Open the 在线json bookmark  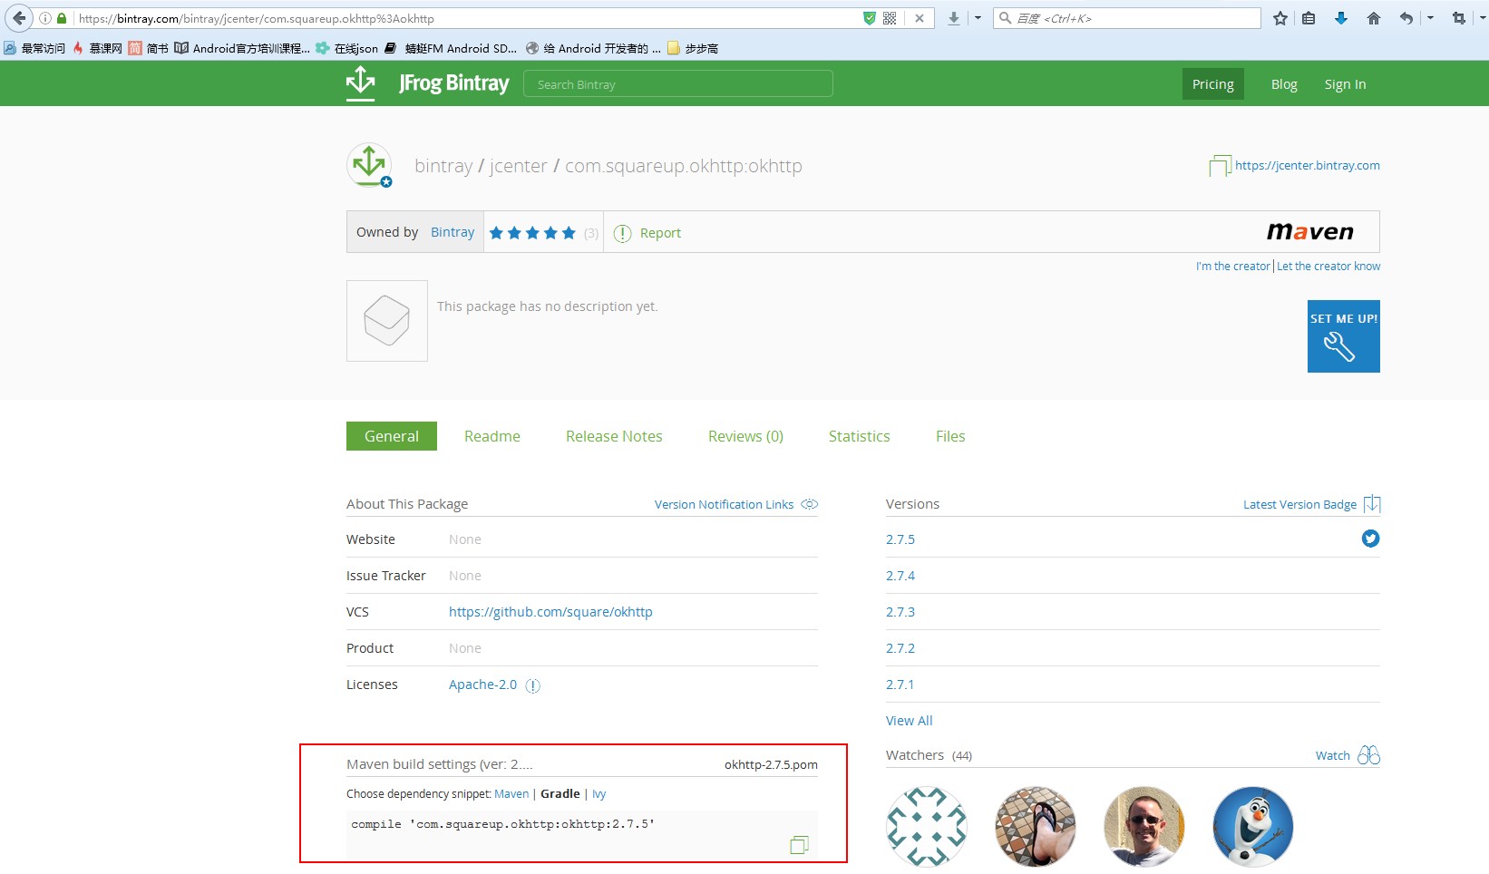[x=346, y=48]
